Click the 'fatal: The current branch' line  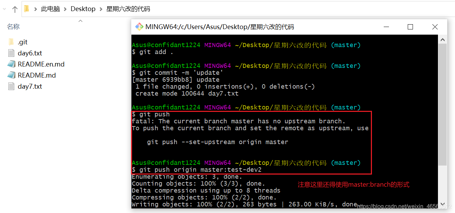point(238,121)
